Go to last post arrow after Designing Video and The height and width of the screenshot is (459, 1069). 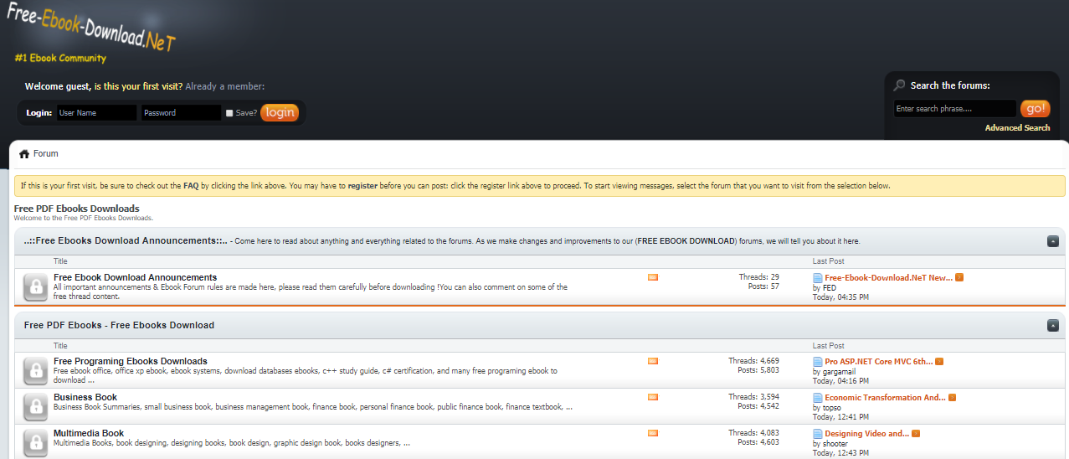[916, 433]
